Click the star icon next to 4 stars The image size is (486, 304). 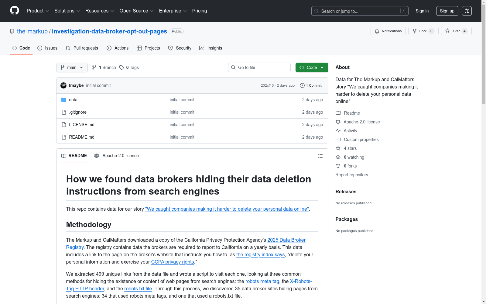pyautogui.click(x=338, y=148)
